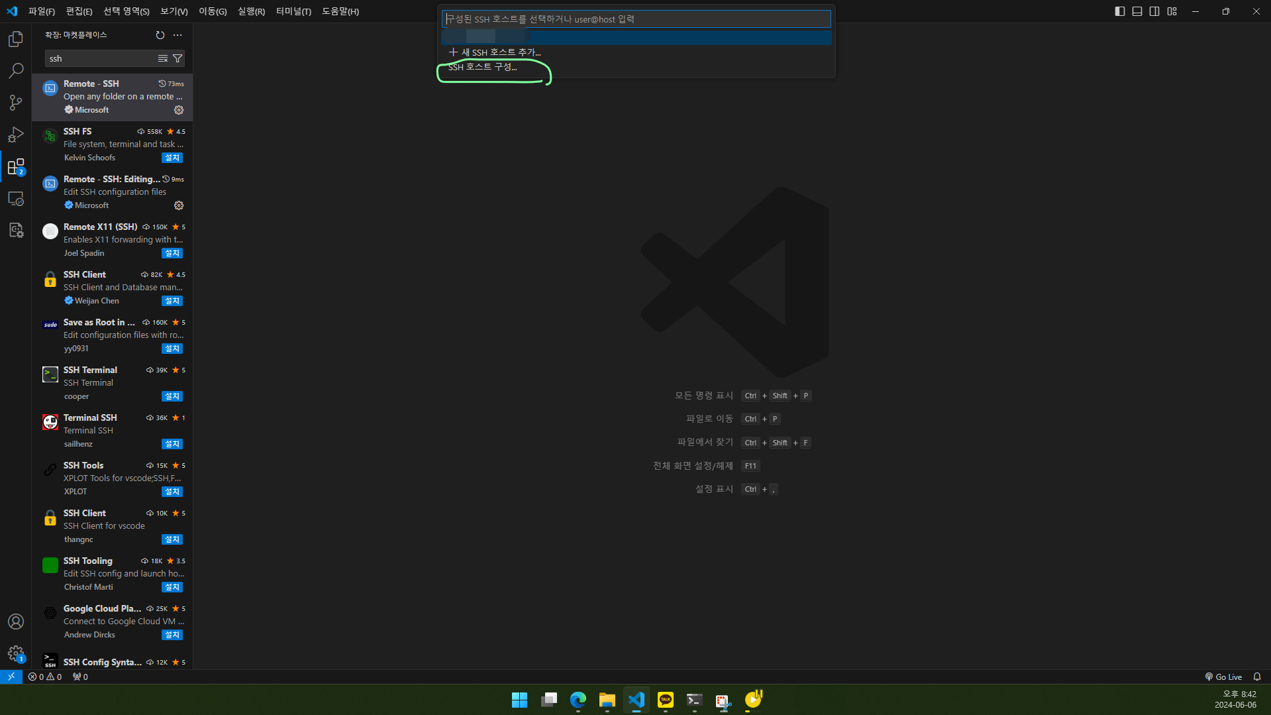Open the 편집(E) menu
Image resolution: width=1271 pixels, height=715 pixels.
click(x=79, y=11)
